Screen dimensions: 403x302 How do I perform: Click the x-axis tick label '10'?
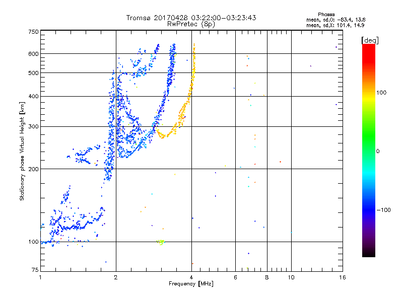(291, 277)
